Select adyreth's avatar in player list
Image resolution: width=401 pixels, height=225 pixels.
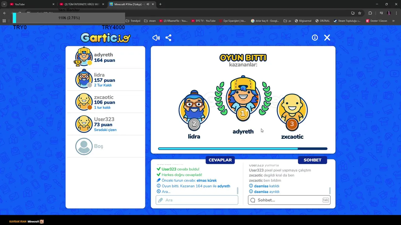point(84,57)
